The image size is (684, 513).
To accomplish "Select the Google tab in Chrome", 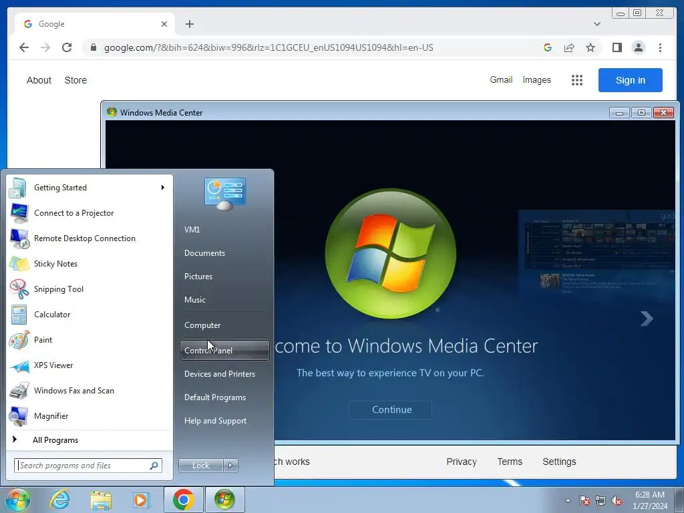I will (x=95, y=24).
